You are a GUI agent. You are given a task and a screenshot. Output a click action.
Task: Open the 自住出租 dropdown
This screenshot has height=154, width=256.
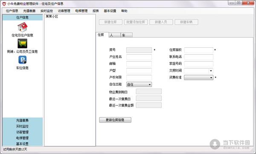(139, 84)
